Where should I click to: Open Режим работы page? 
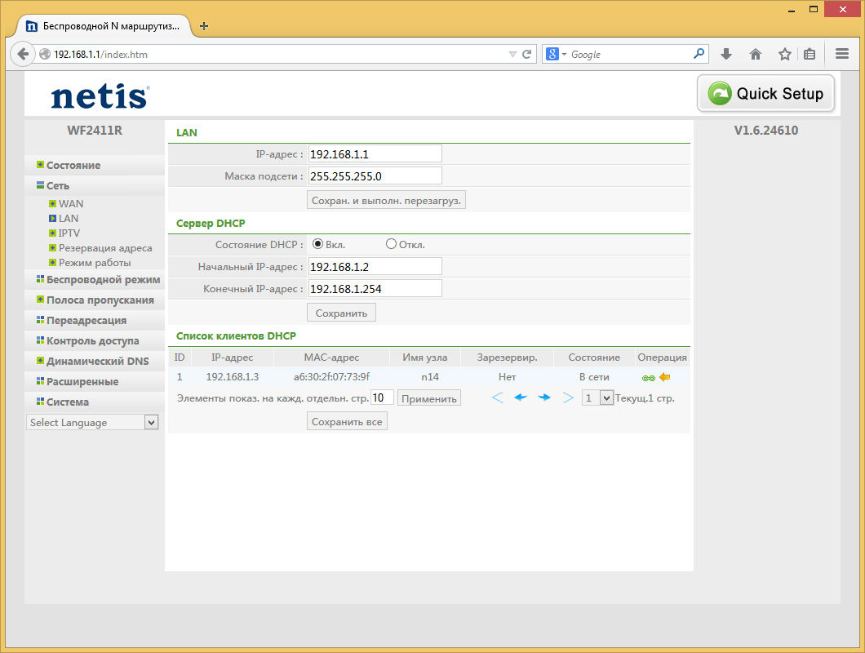[x=95, y=263]
